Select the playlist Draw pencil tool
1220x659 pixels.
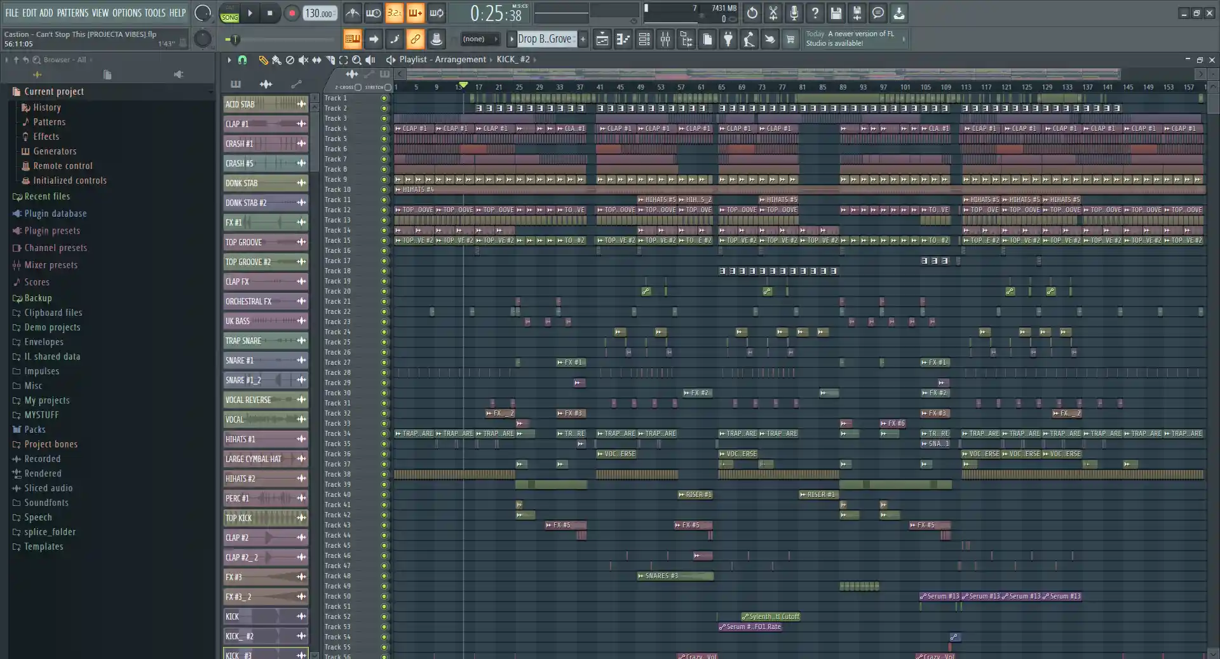263,60
